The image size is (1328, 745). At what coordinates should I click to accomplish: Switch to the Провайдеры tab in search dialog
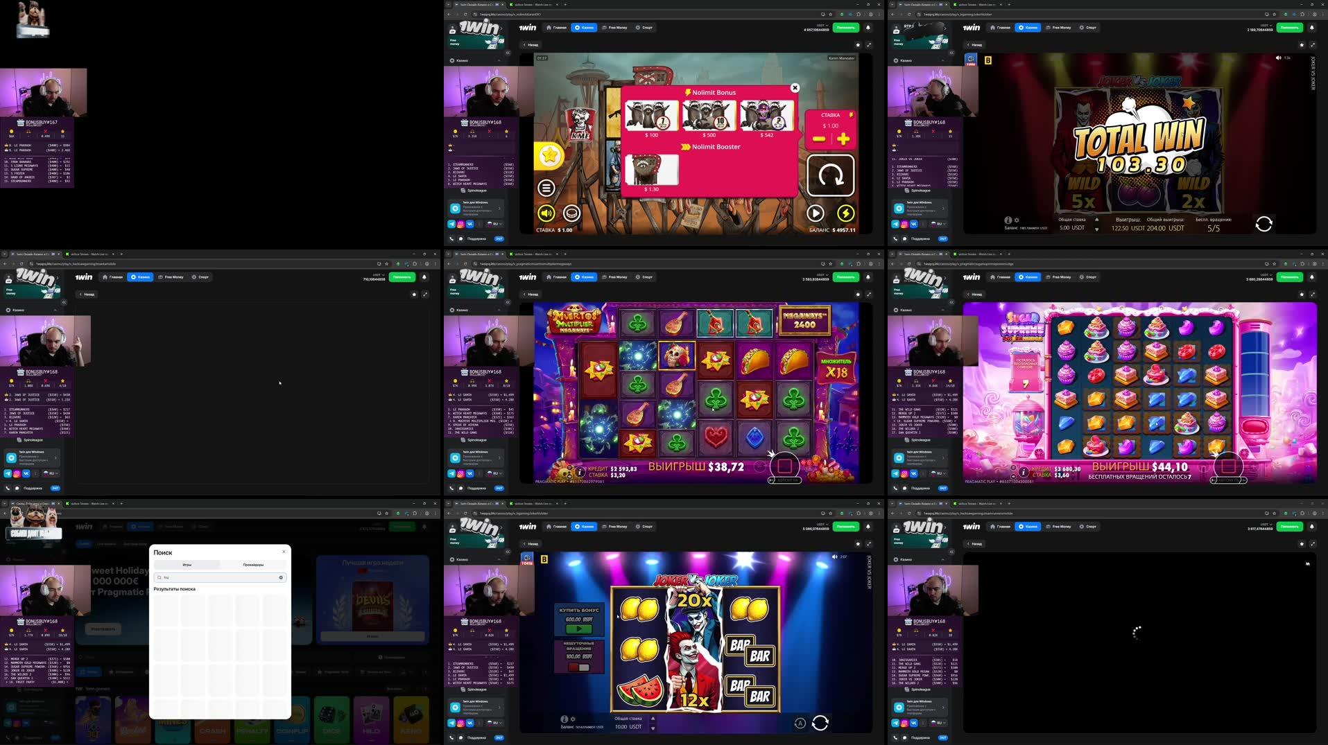pyautogui.click(x=254, y=565)
